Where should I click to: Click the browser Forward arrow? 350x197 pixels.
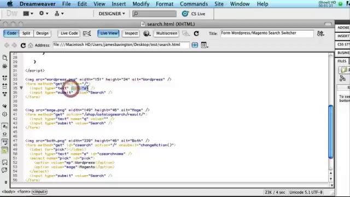click(x=14, y=45)
